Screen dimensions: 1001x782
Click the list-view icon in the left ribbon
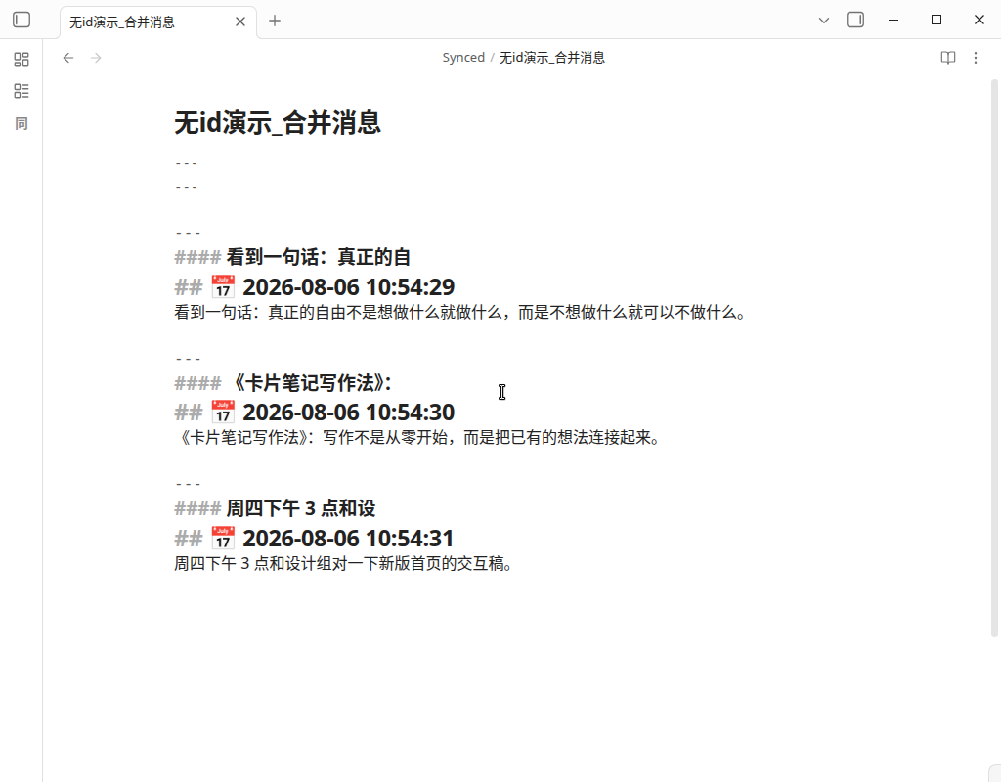[22, 91]
